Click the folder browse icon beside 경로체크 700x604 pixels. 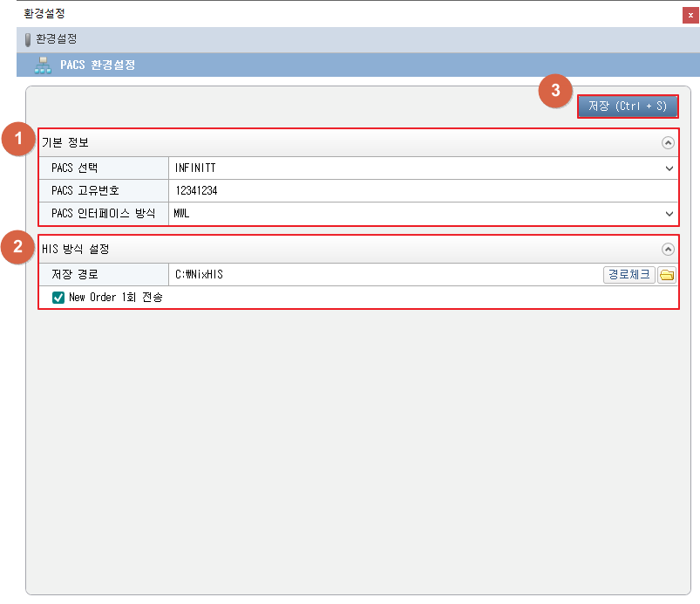click(667, 275)
